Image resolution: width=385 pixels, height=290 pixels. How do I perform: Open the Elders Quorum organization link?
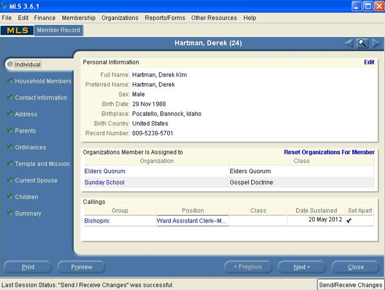105,171
